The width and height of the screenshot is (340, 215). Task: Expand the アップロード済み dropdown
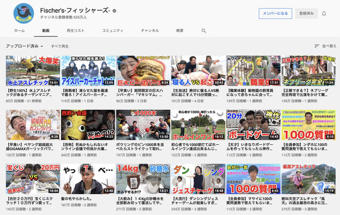pyautogui.click(x=24, y=46)
